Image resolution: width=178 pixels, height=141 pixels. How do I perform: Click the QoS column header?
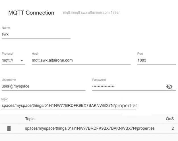coord(170,119)
